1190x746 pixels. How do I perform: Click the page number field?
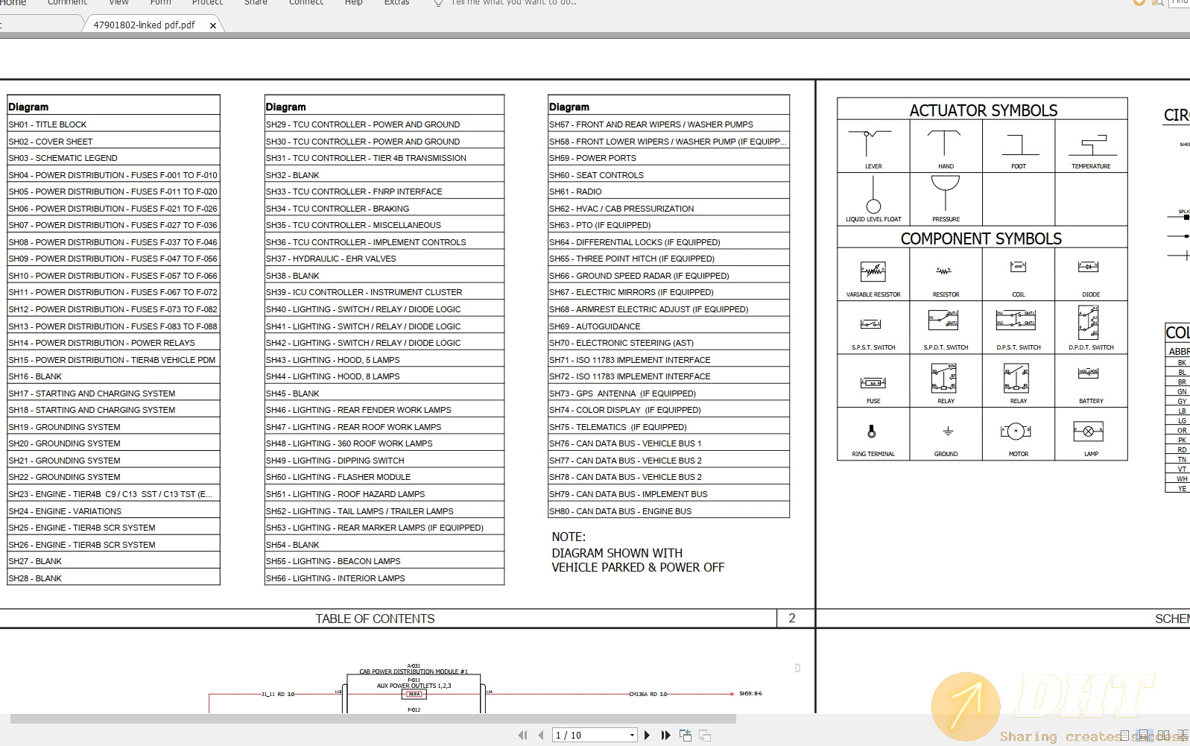[x=589, y=736]
